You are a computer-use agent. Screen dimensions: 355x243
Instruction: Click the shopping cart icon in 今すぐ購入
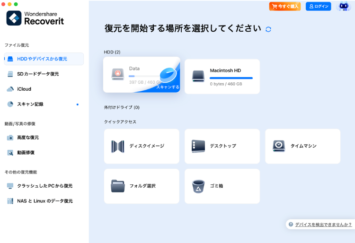(275, 6)
